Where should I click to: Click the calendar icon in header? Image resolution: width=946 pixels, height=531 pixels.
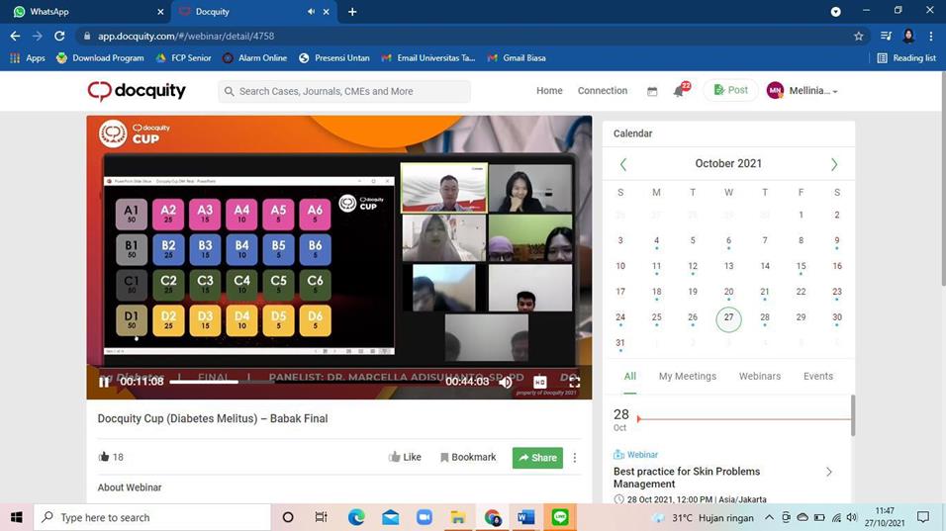pos(652,91)
